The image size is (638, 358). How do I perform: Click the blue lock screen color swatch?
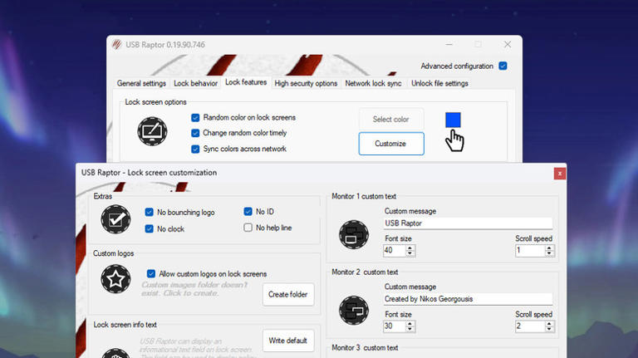453,120
